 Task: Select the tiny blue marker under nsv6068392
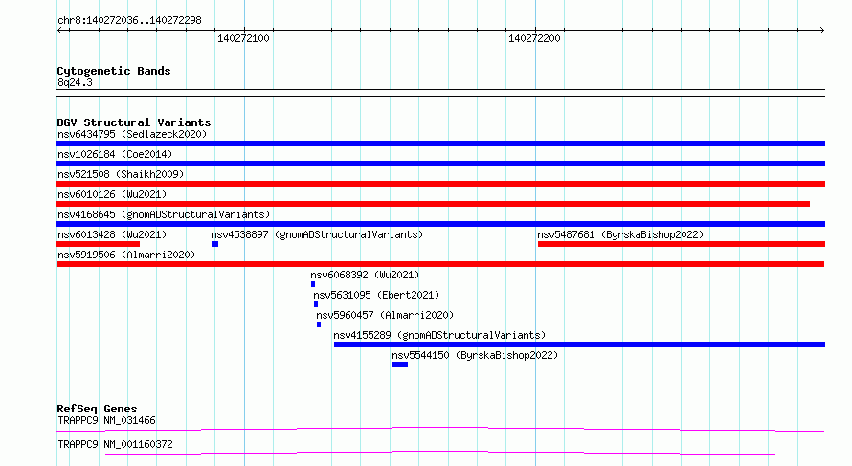pos(313,284)
